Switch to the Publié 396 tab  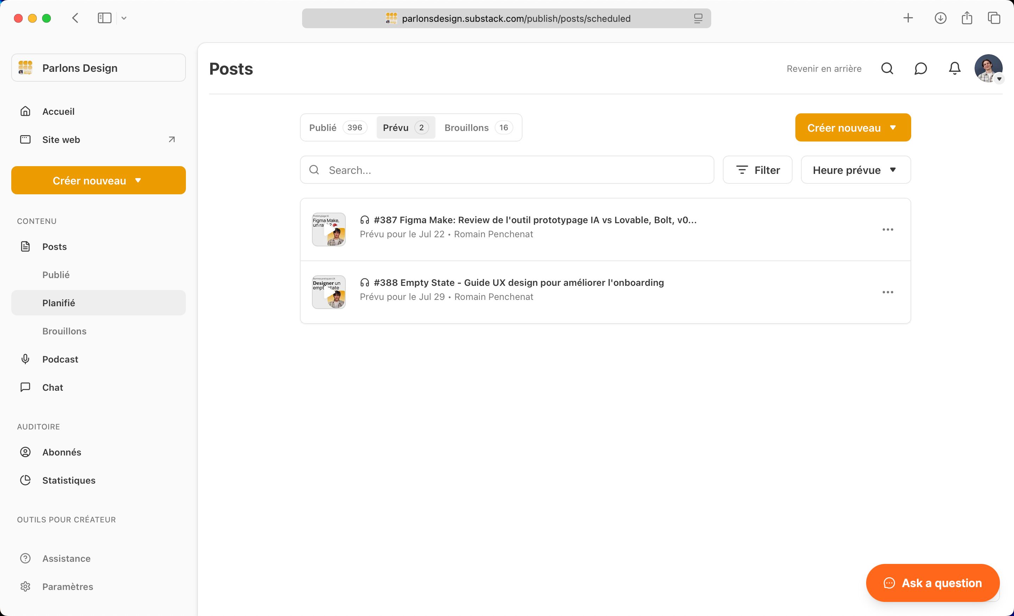[x=338, y=127]
